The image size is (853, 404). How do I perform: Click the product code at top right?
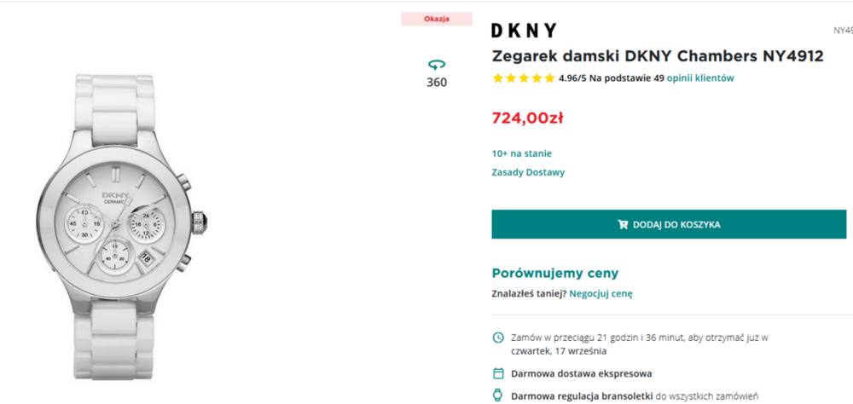click(843, 31)
